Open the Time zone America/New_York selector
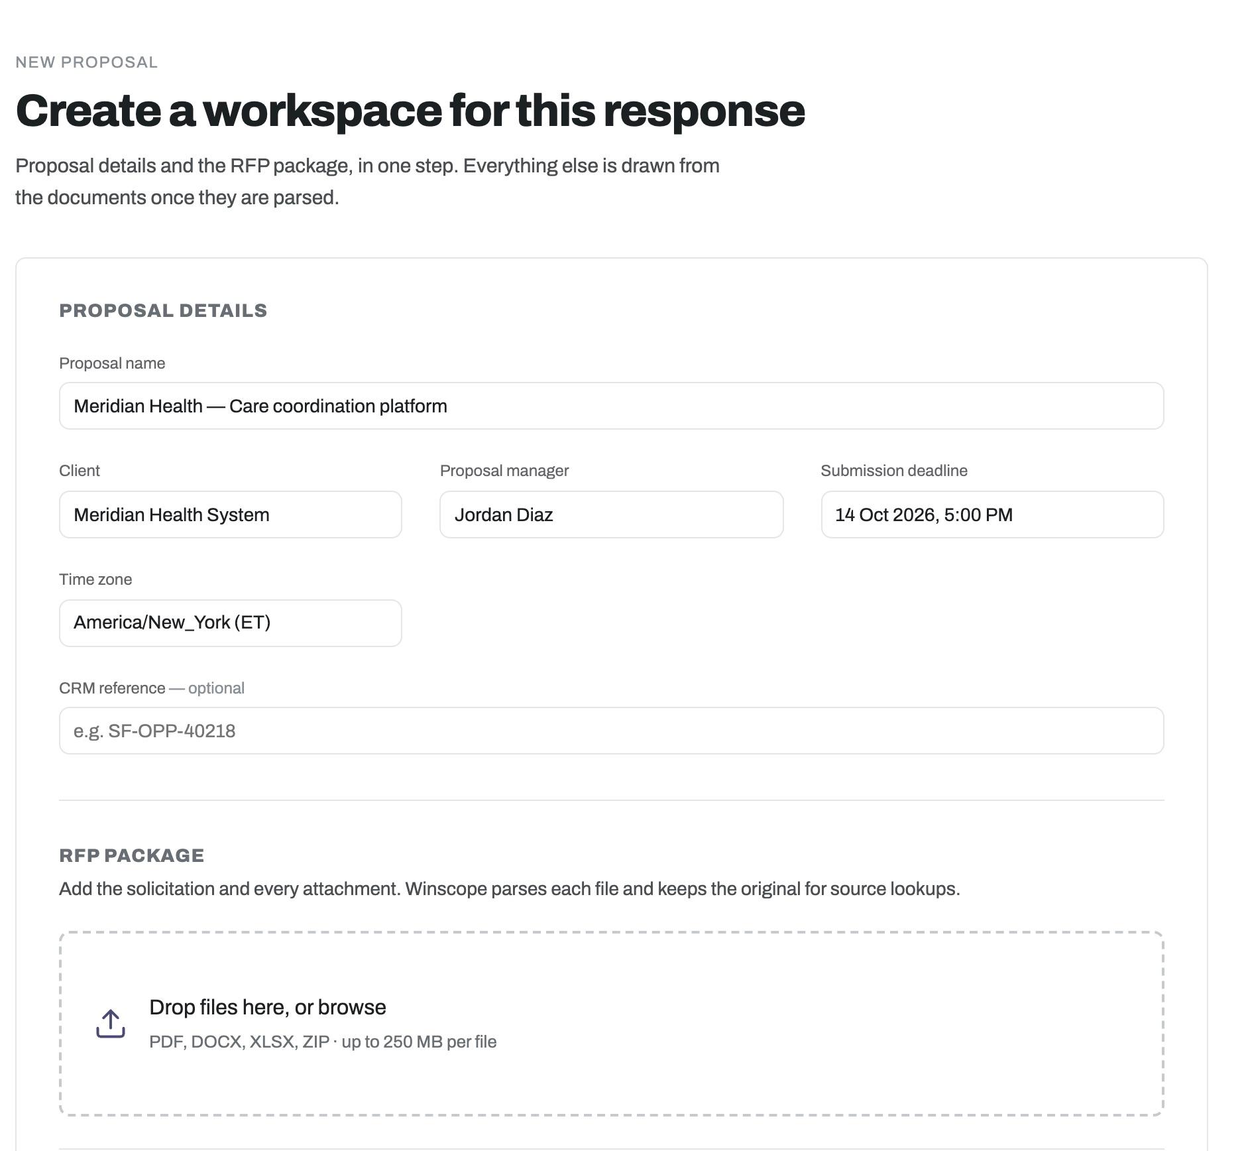This screenshot has height=1151, width=1244. click(231, 623)
